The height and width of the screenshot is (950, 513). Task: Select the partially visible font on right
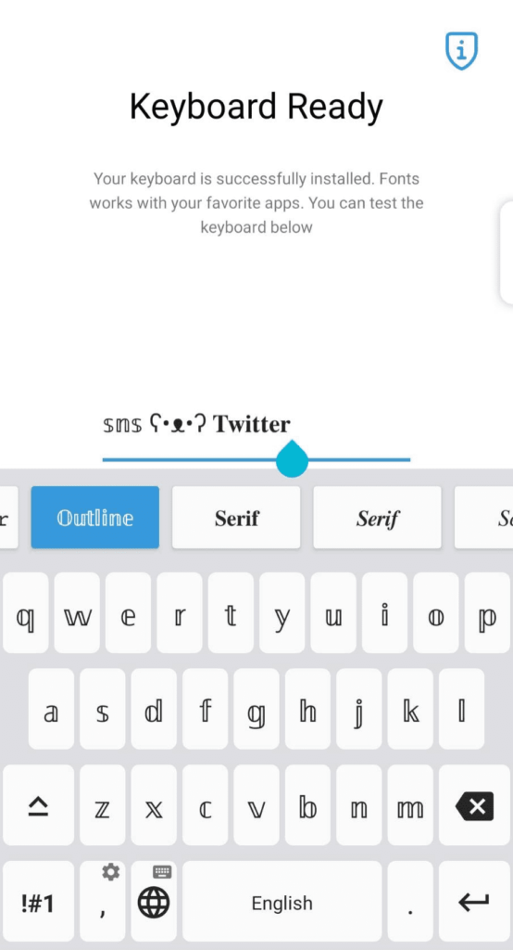(484, 518)
